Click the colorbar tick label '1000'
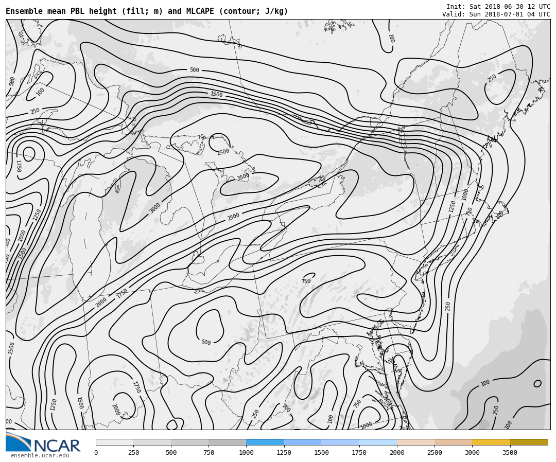The image size is (556, 462). point(246,452)
